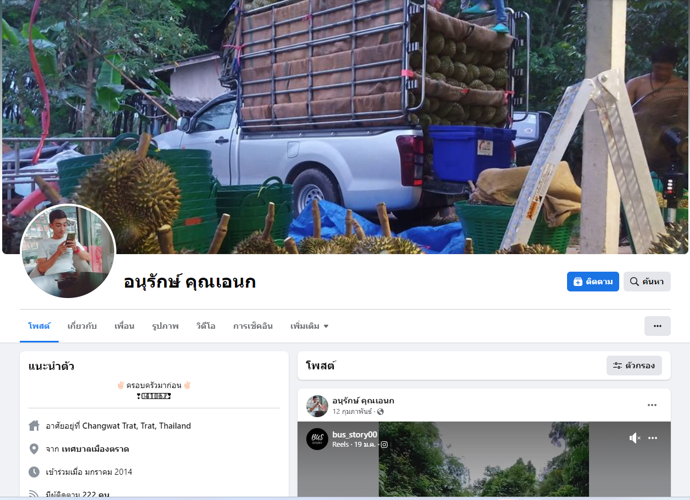The width and height of the screenshot is (690, 500).
Task: Click the text เข้าร่วมเมื่อ มกราคม 2014
Action: (x=89, y=472)
